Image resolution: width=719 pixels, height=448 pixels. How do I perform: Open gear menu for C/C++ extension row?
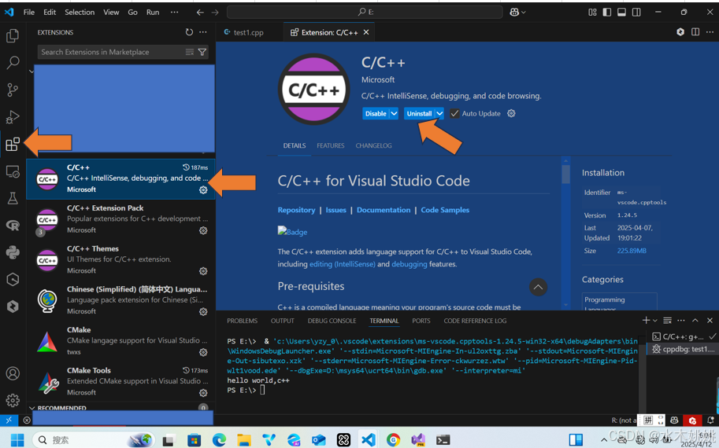(203, 190)
